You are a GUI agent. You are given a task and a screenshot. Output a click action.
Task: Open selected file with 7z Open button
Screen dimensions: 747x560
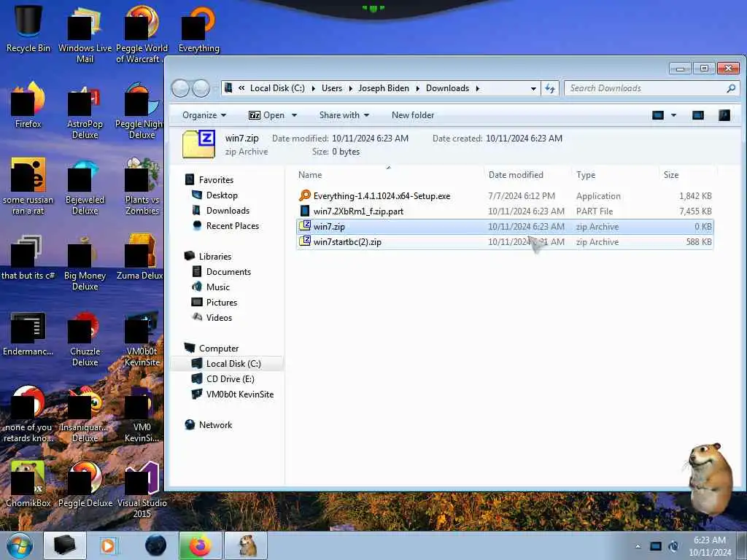267,115
